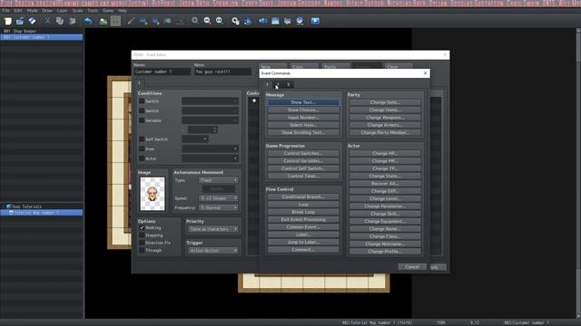The height and width of the screenshot is (326, 581).
Task: Click the Control Switches... command button
Action: click(303, 153)
